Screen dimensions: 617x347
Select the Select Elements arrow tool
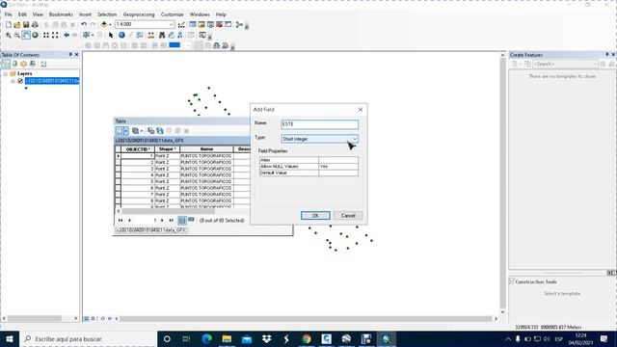coord(111,35)
